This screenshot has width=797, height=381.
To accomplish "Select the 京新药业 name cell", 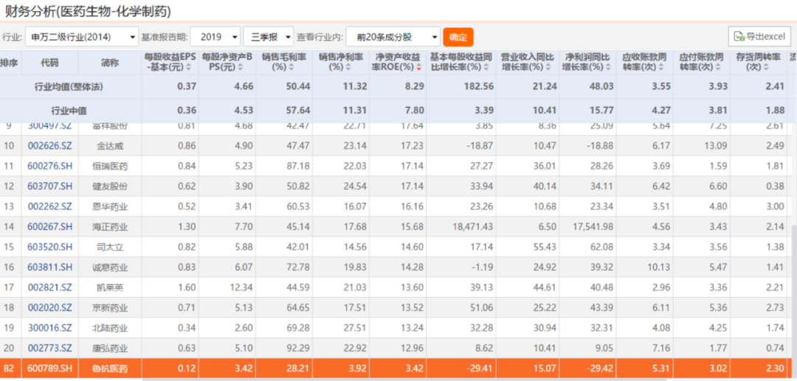I will pos(110,308).
